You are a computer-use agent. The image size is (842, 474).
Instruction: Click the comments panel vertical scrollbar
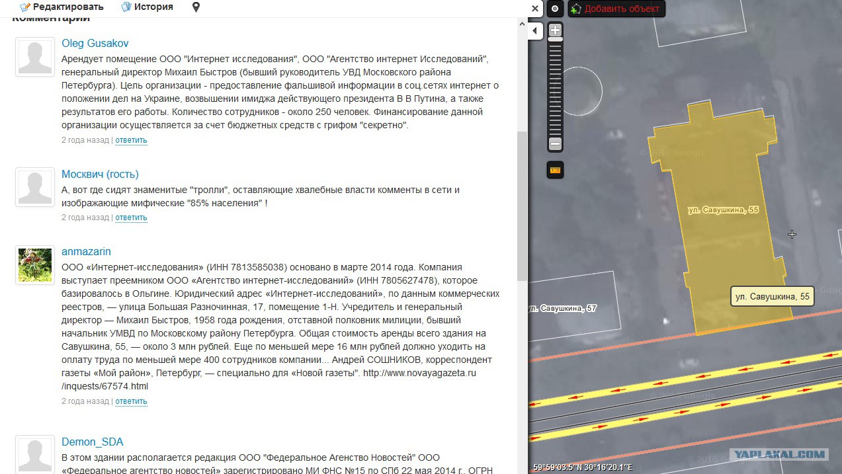point(523,206)
